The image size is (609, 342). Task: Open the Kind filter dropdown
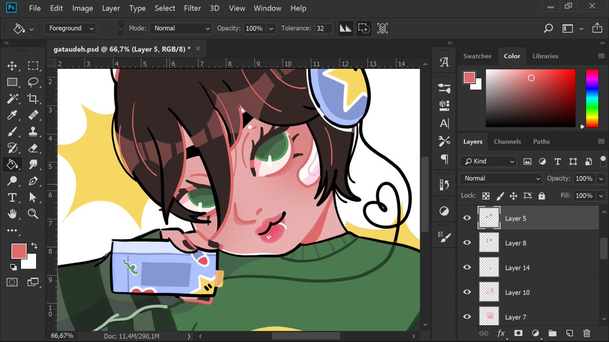(487, 161)
